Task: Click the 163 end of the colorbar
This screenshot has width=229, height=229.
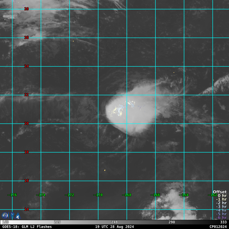Action: coord(5,222)
